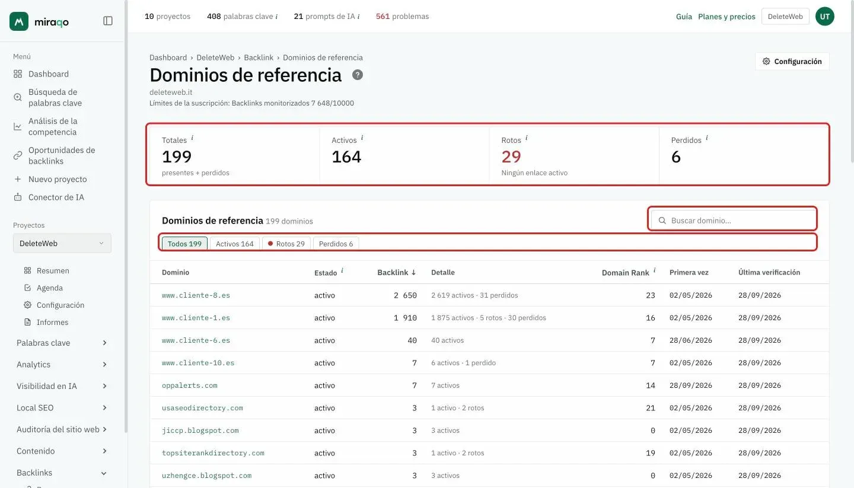Viewport: 854px width, 488px height.
Task: Open the www.cliente-8.es domain link
Action: click(x=196, y=295)
